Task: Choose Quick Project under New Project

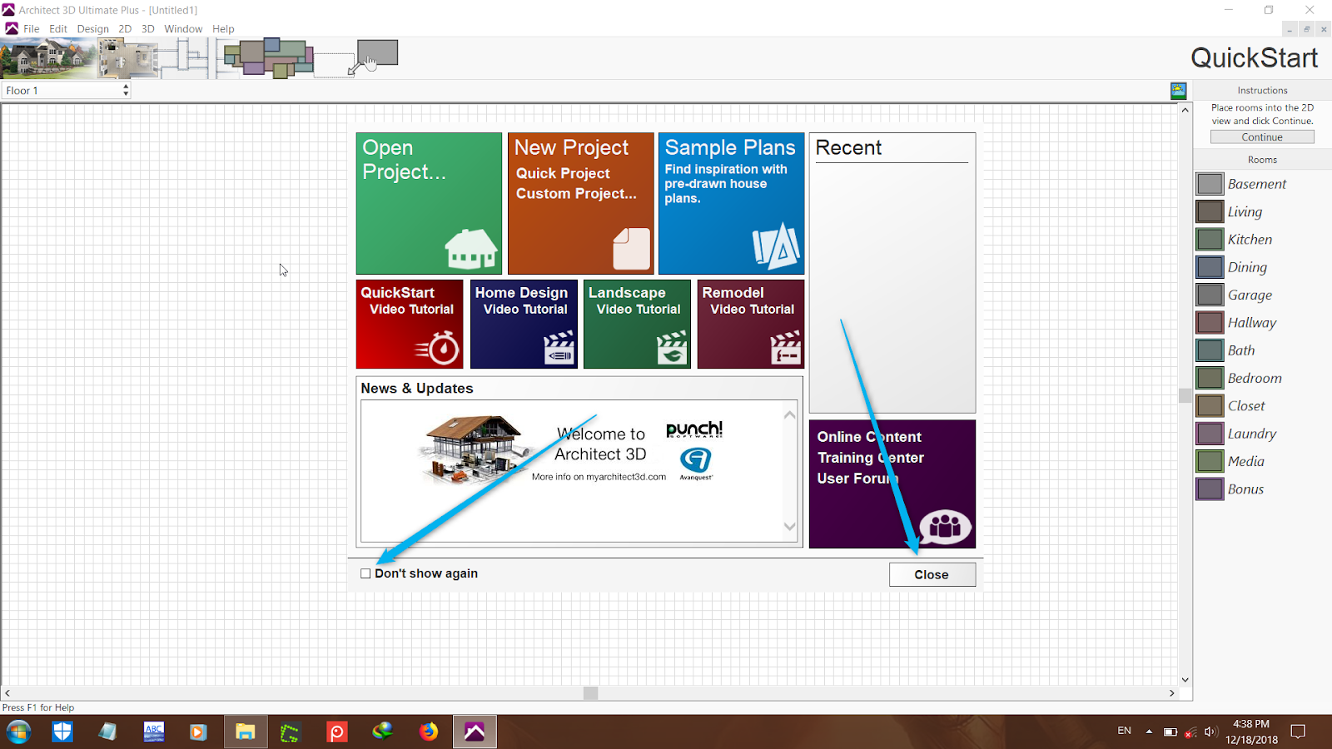Action: click(x=563, y=173)
